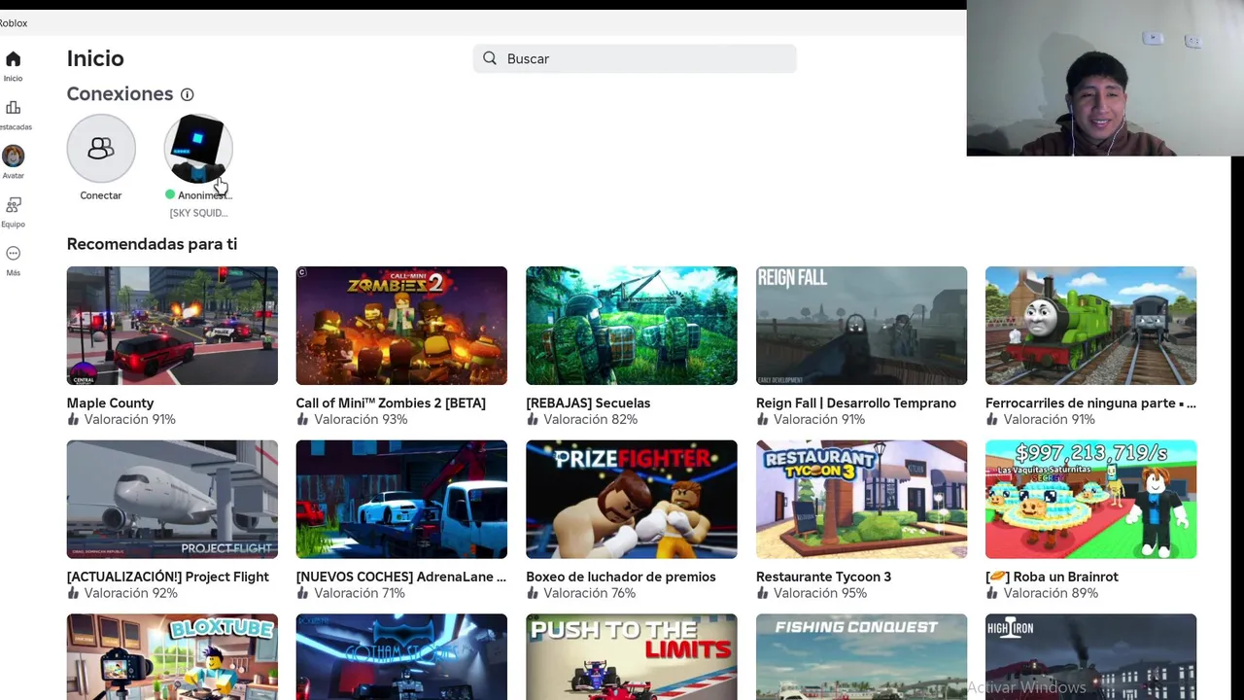The height and width of the screenshot is (700, 1244).
Task: Open the AdrenaLane cars thumbnail
Action: point(401,500)
